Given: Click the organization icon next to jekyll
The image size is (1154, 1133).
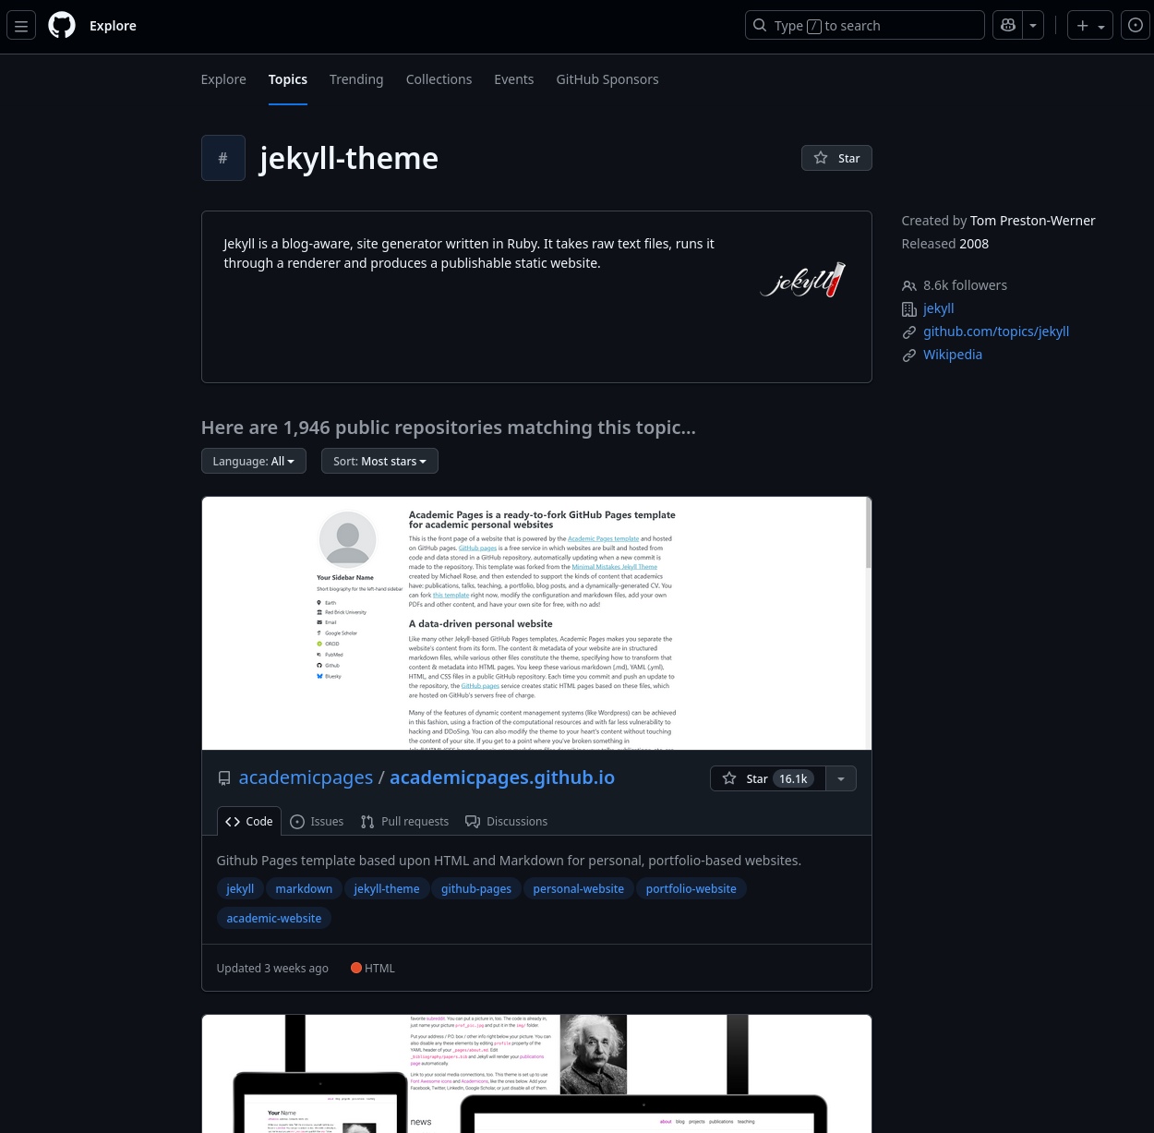Looking at the screenshot, I should 909,308.
